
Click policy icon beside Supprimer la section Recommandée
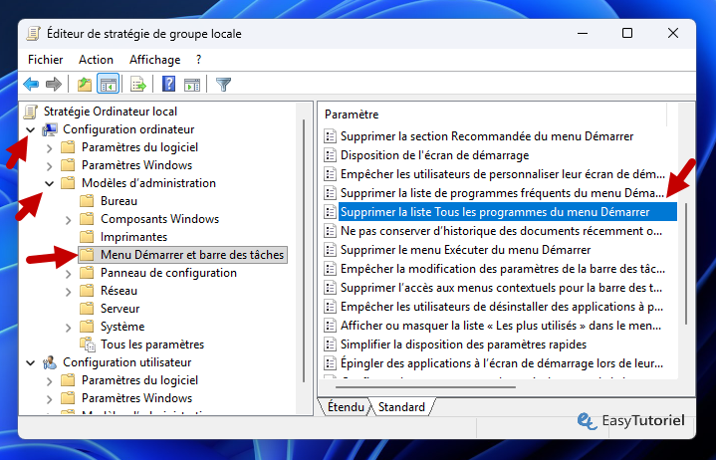click(330, 136)
